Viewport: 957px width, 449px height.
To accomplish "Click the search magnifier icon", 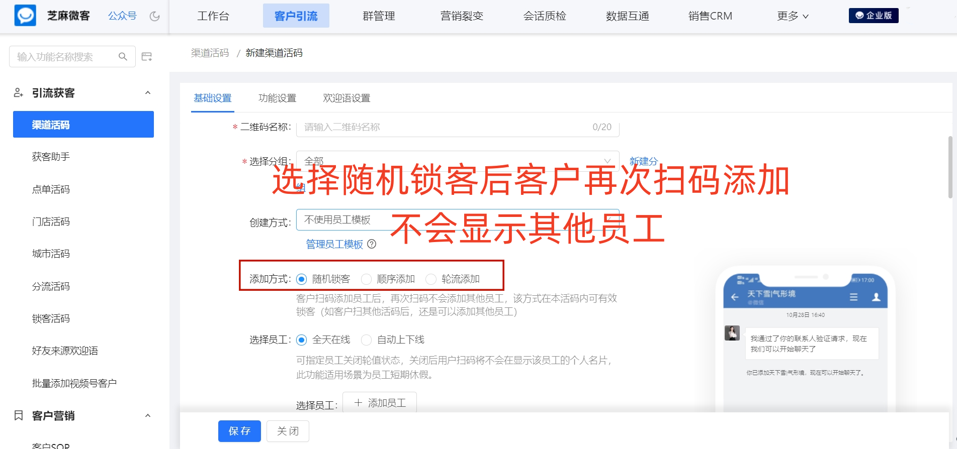I will [123, 57].
